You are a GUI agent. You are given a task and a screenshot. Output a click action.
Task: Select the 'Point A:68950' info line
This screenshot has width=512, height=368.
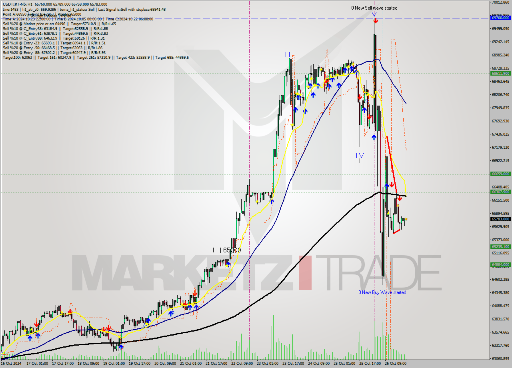coord(42,14)
